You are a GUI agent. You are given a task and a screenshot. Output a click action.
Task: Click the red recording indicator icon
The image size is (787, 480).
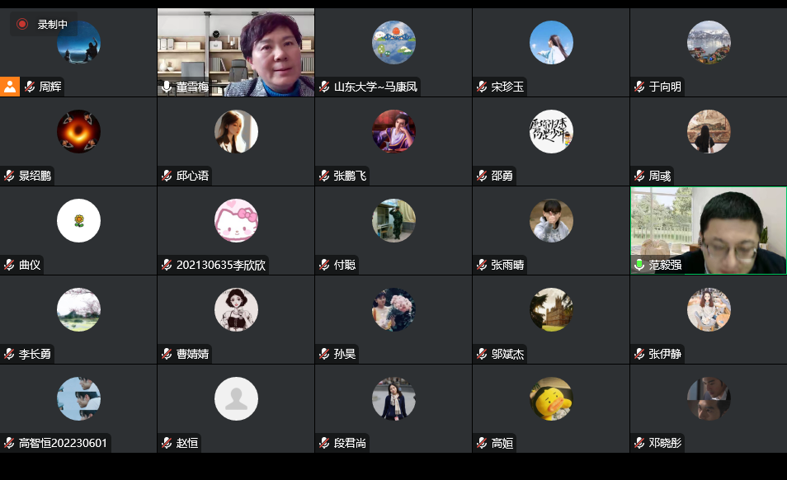click(x=22, y=24)
